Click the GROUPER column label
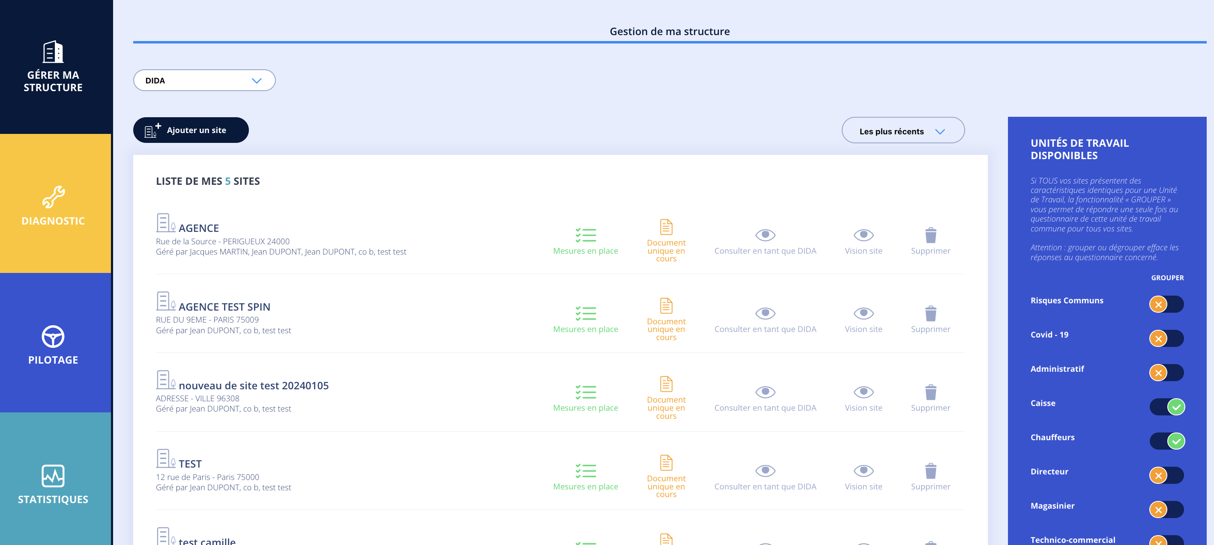The image size is (1214, 545). [x=1167, y=278]
